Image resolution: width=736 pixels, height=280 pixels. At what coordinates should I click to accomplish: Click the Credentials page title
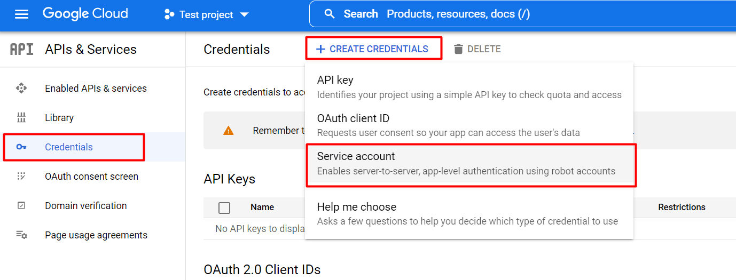tap(237, 50)
